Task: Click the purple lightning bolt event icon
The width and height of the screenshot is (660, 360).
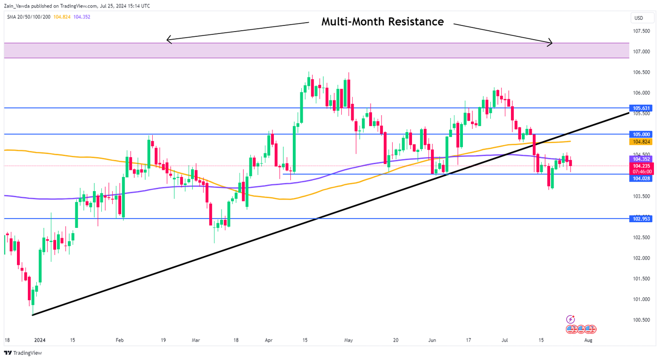Action: 571,319
